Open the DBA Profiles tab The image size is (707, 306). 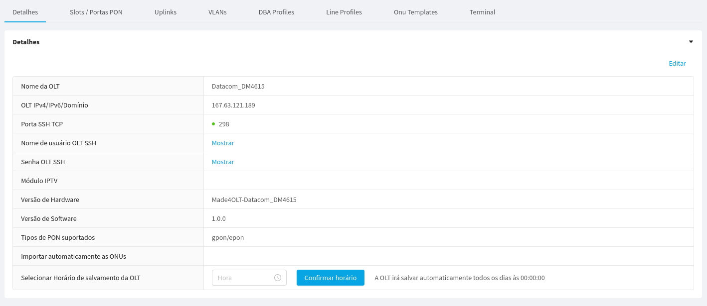pyautogui.click(x=276, y=12)
